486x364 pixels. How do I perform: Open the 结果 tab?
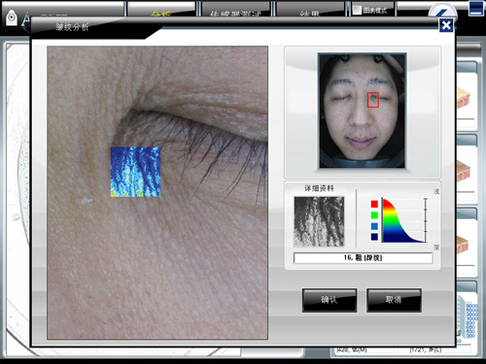click(x=310, y=13)
